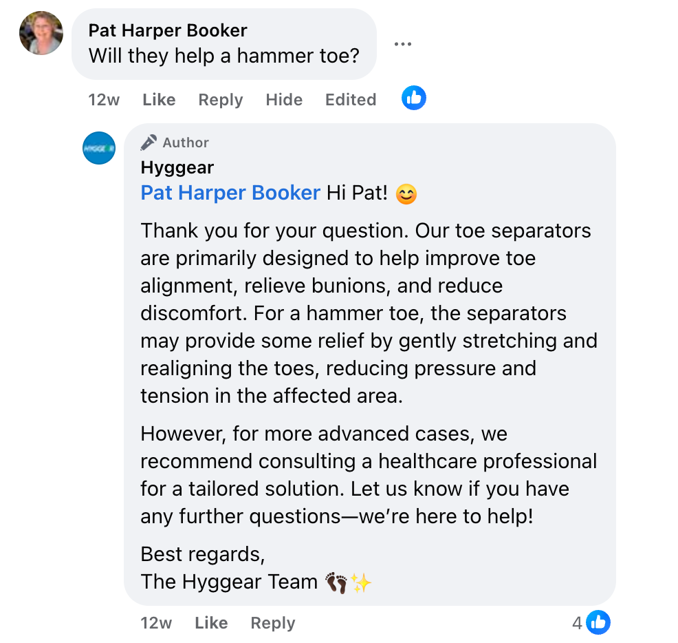Image resolution: width=678 pixels, height=643 pixels.
Task: Click the 12w timestamp under Pat's comment
Action: tap(104, 100)
